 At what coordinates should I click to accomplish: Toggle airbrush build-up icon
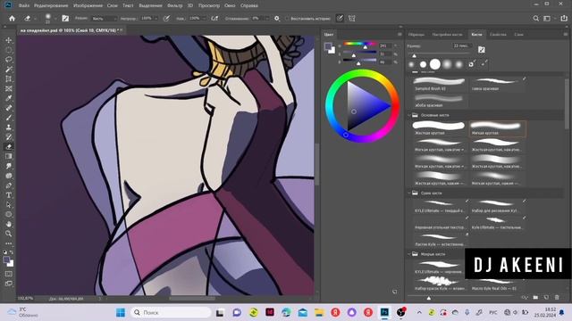coord(214,18)
